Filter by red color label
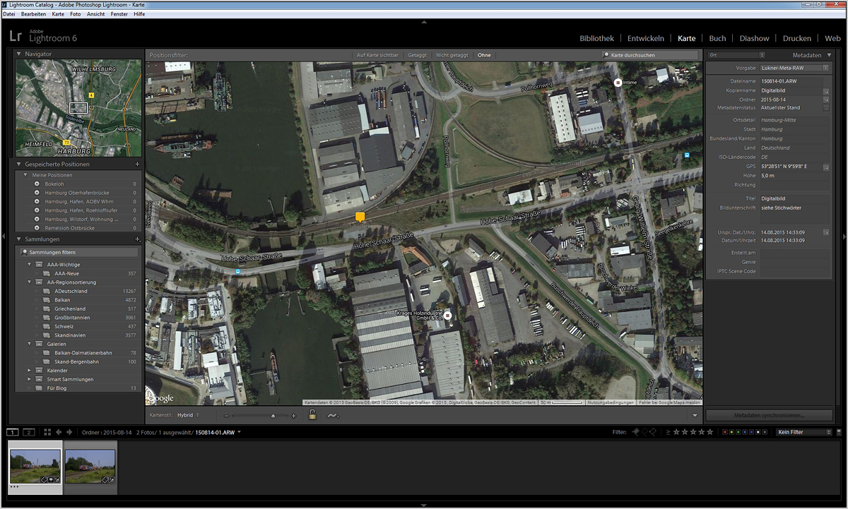The height and width of the screenshot is (509, 848). coord(726,432)
